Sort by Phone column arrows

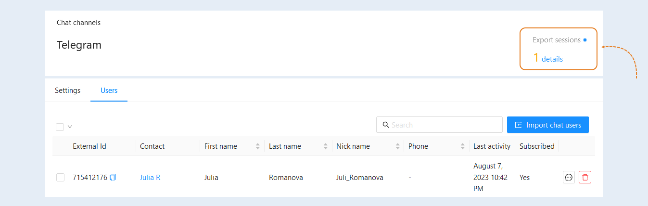click(x=462, y=146)
